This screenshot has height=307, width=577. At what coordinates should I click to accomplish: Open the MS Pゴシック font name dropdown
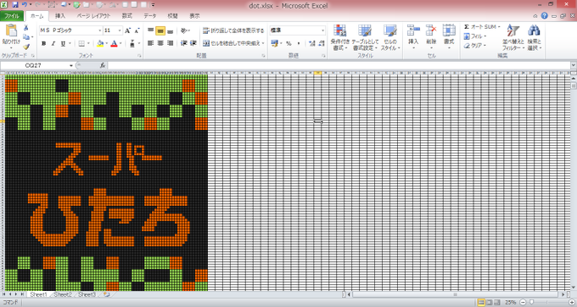[x=100, y=31]
